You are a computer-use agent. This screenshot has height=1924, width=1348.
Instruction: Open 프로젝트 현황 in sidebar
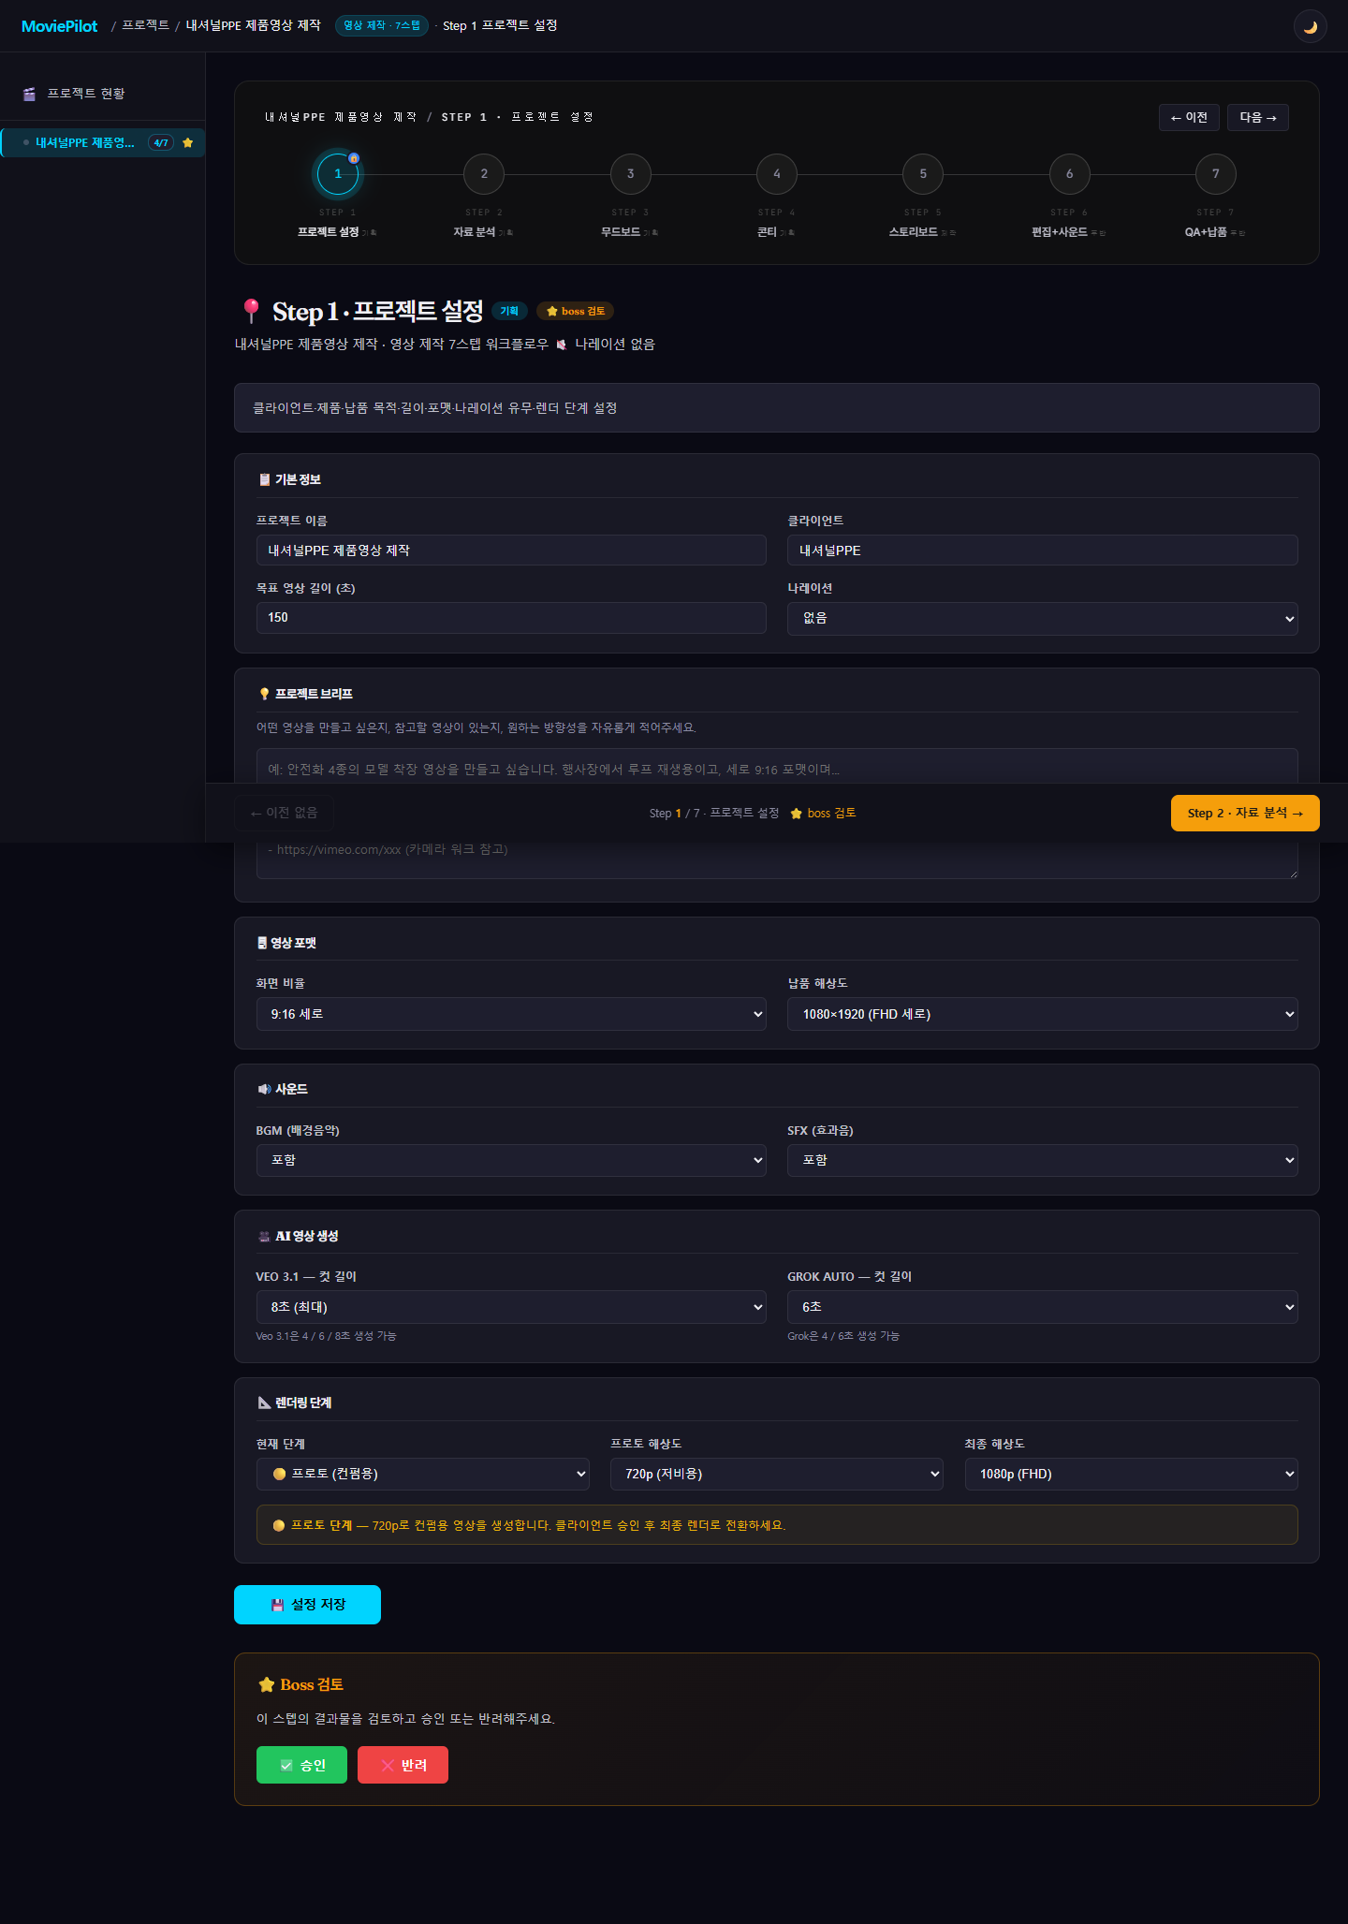pyautogui.click(x=85, y=94)
